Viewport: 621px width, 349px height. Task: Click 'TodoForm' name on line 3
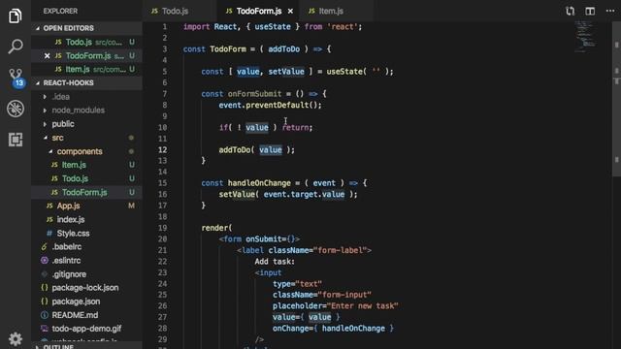click(228, 49)
